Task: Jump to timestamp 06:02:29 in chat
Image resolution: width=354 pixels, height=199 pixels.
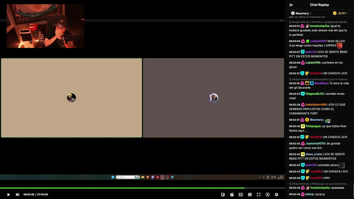Action: [x=295, y=105]
